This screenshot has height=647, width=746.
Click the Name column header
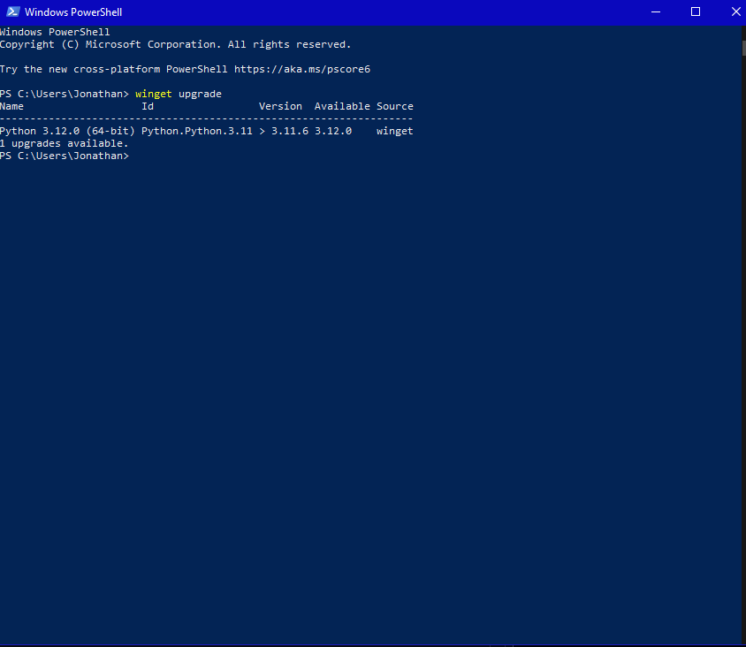point(11,105)
